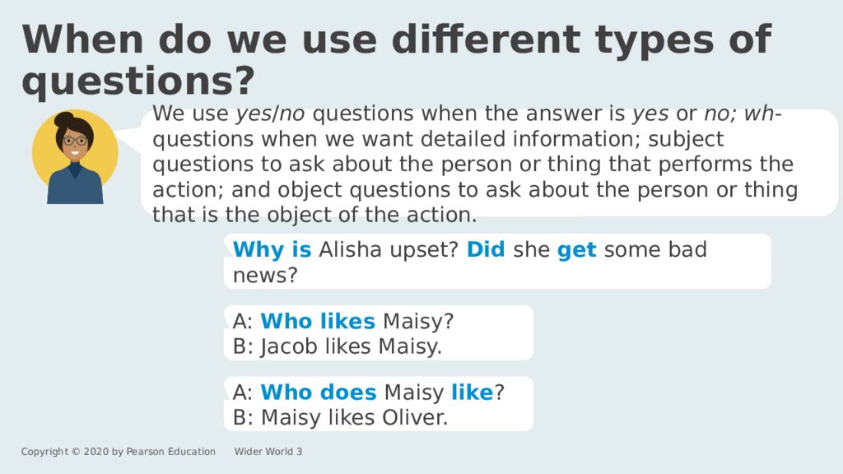Screen dimensions: 843x474
Task: Click 'Maisy?' in the subject question
Action: click(x=418, y=322)
